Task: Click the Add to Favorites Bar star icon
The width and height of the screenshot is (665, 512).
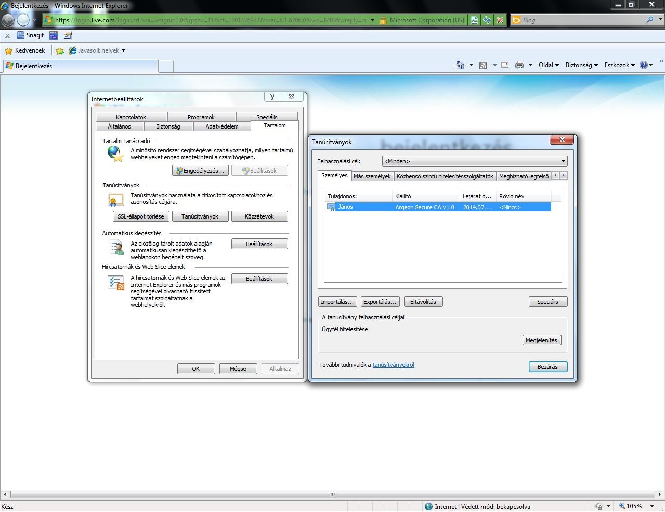Action: 60,50
